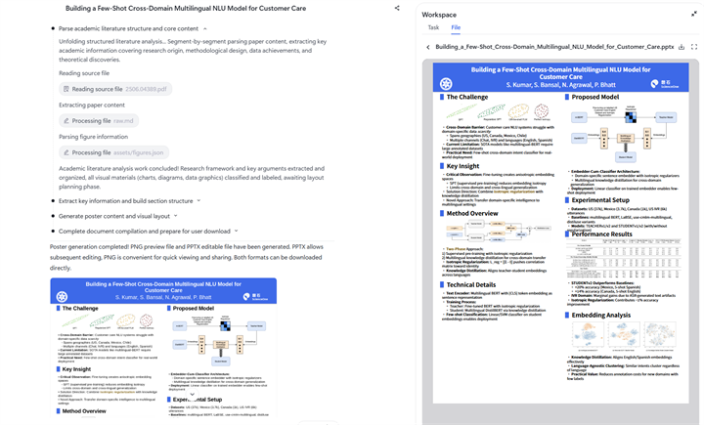Screen dimensions: 704x425
Task: Click the edit icon in figures.json processing chip
Action: [66, 152]
